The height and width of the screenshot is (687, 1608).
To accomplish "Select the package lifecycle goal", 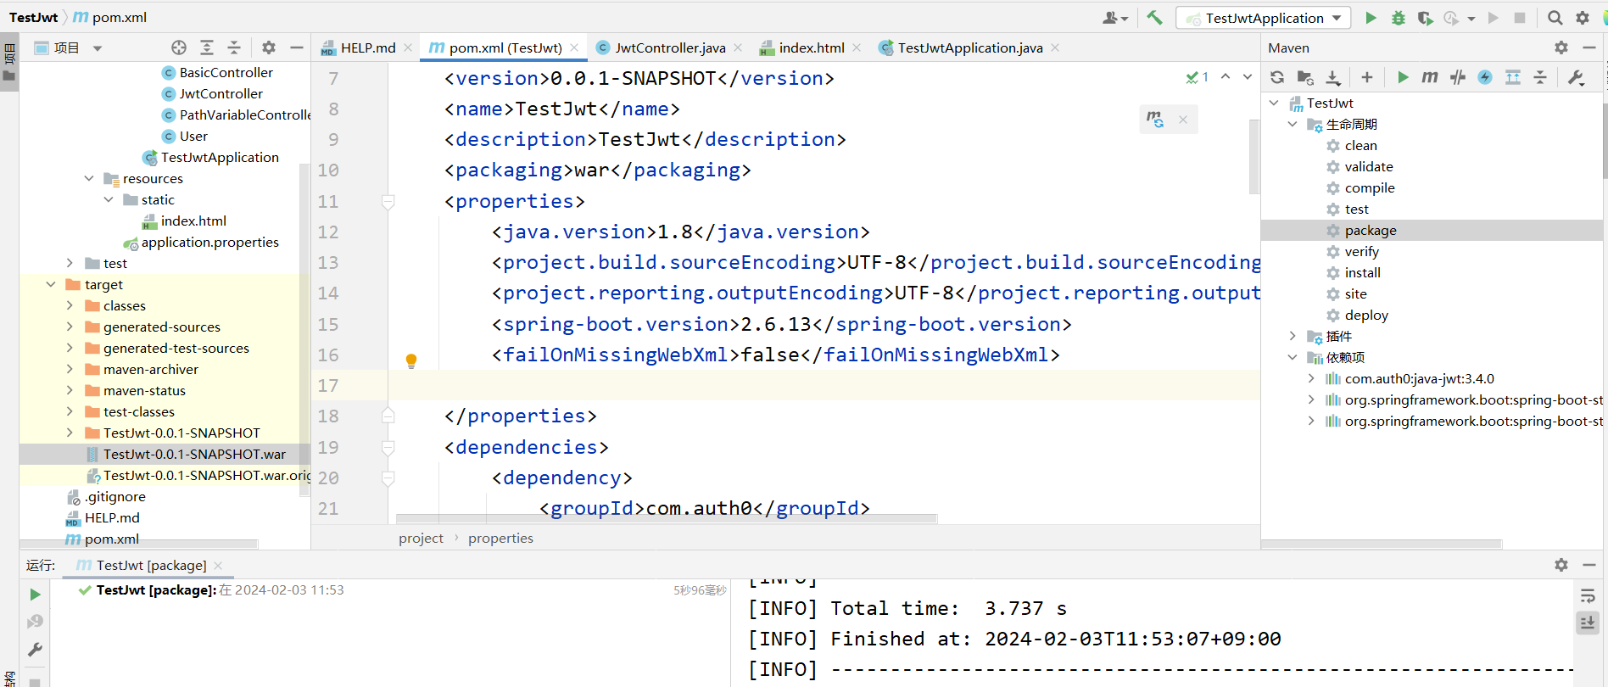I will tap(1371, 230).
